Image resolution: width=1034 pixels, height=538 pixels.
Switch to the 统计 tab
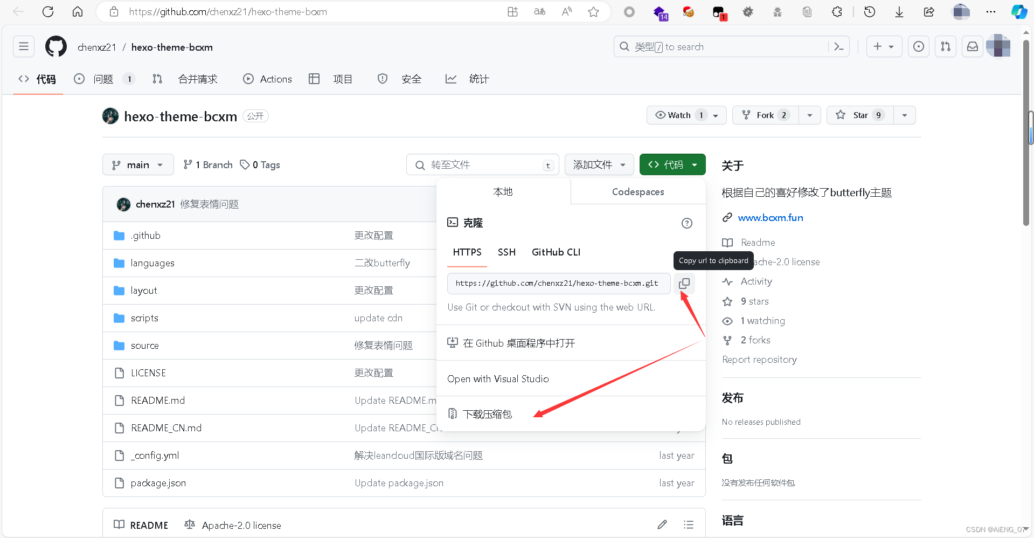point(467,79)
